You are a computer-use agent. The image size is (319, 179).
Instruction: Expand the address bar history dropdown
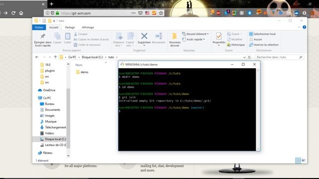[244, 58]
